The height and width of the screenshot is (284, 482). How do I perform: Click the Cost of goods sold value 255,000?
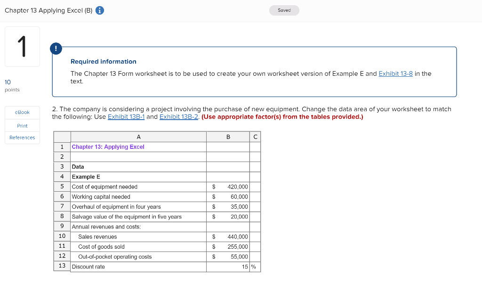228,246
